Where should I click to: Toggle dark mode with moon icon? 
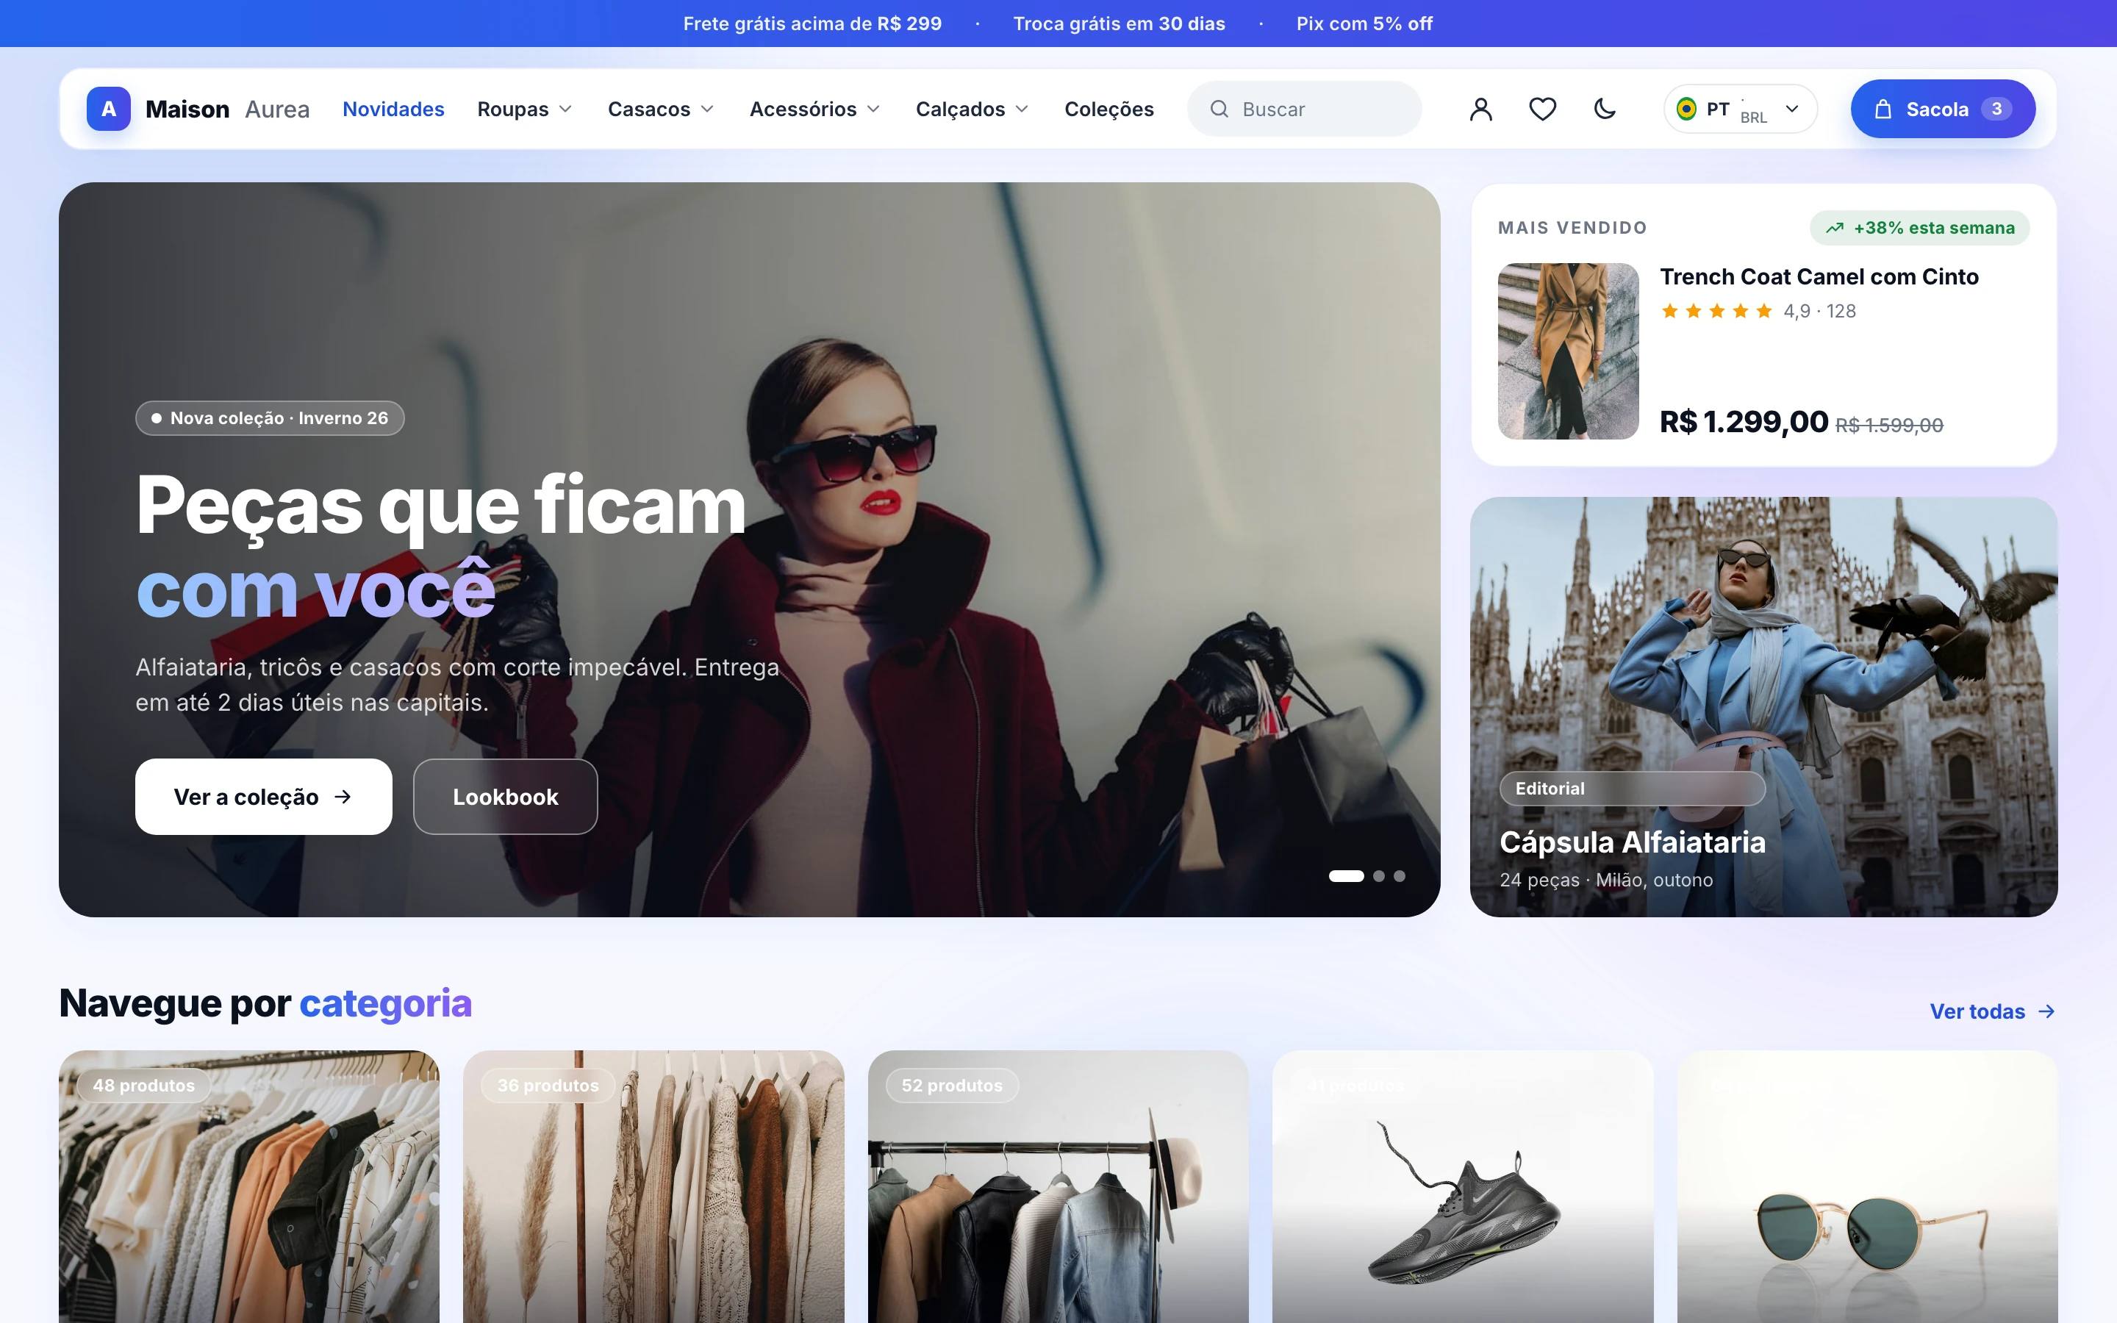pos(1605,110)
